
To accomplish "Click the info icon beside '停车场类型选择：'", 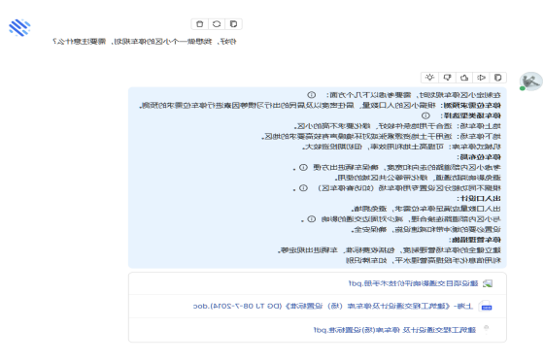I will click(425, 115).
